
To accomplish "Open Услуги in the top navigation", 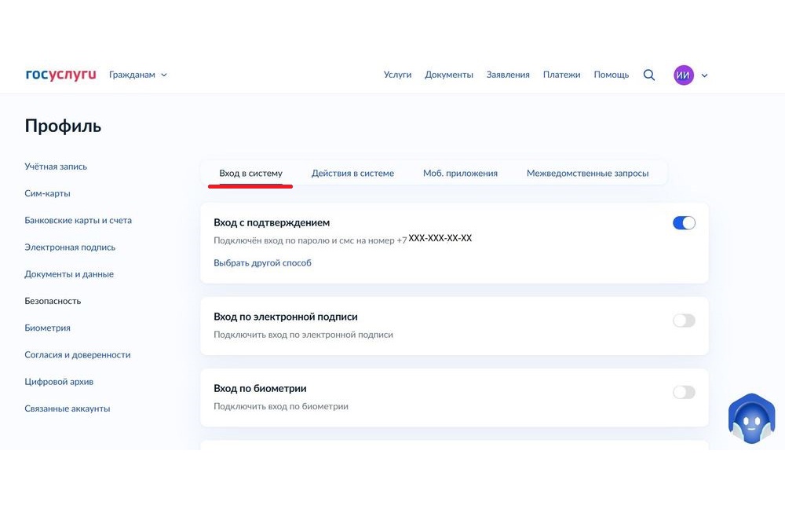I will tap(397, 75).
